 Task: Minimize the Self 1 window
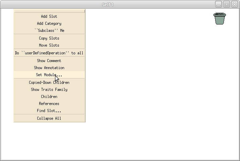(219, 4)
